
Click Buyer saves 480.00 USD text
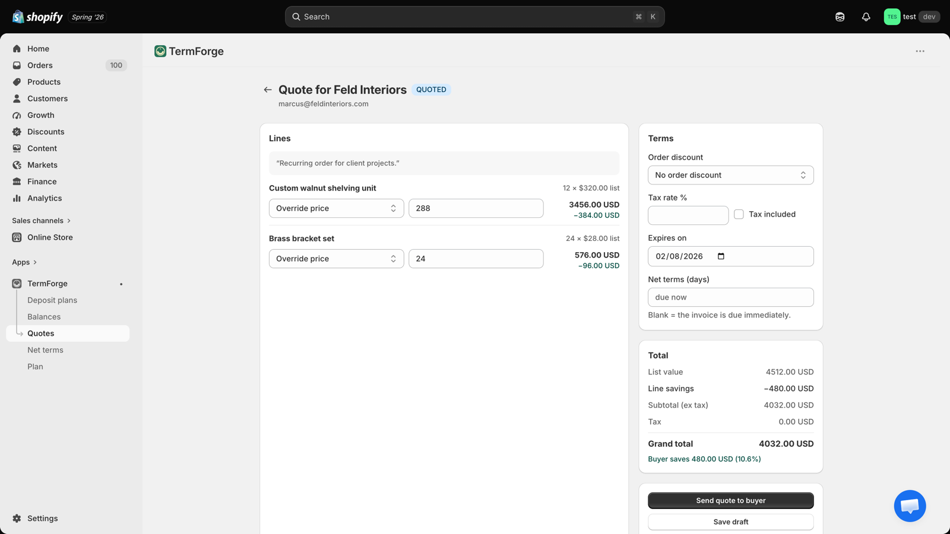pos(704,459)
